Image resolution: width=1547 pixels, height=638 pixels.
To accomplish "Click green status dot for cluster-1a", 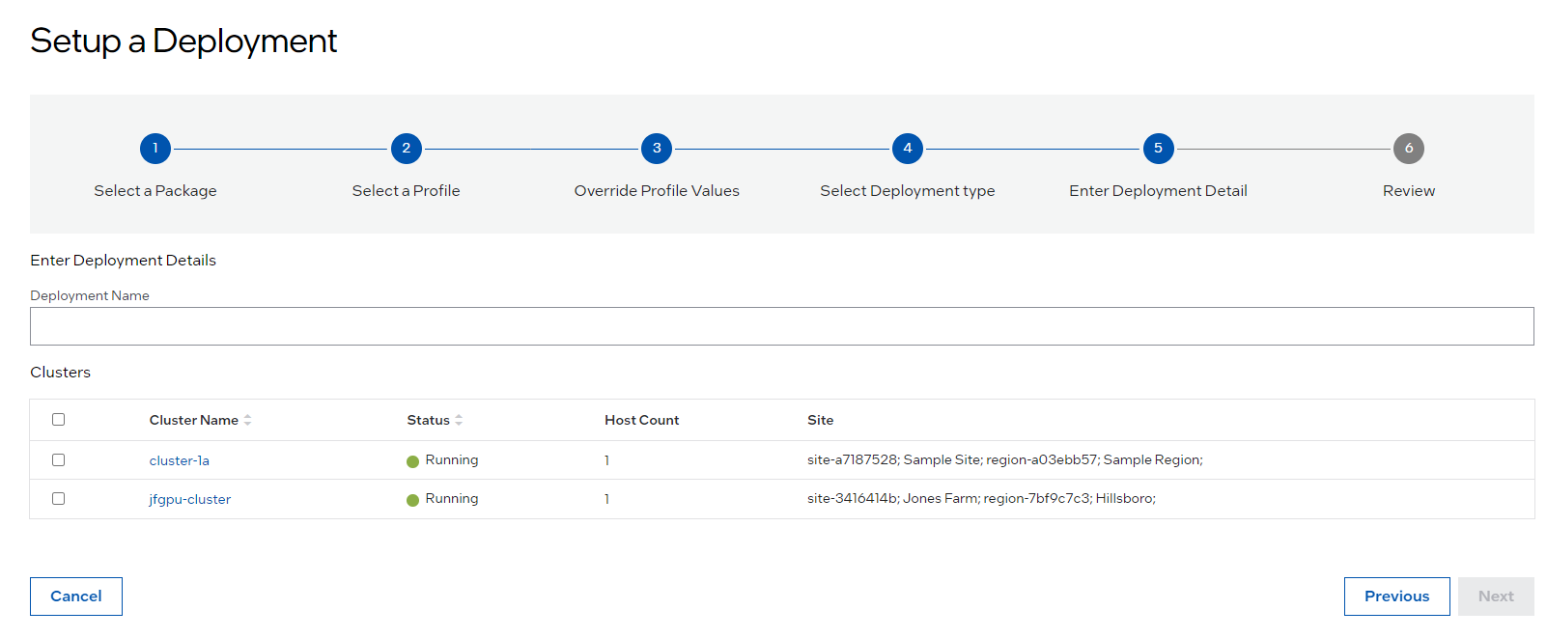I will point(413,461).
